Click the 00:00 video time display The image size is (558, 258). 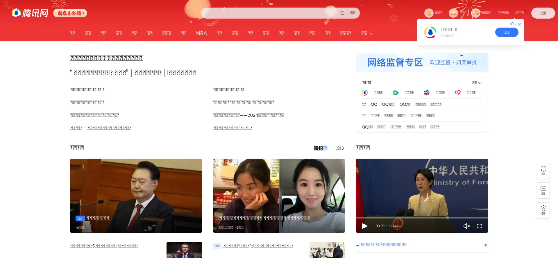(380, 226)
